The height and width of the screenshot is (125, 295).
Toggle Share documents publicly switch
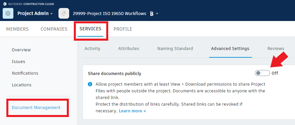[x=262, y=73]
